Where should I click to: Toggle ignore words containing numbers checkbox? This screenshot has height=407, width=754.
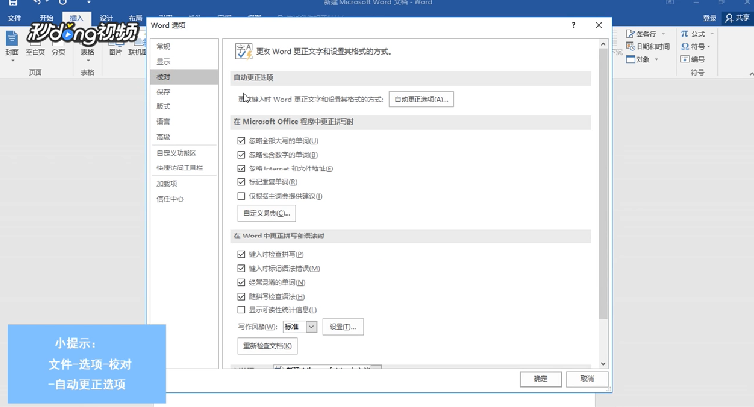point(241,155)
